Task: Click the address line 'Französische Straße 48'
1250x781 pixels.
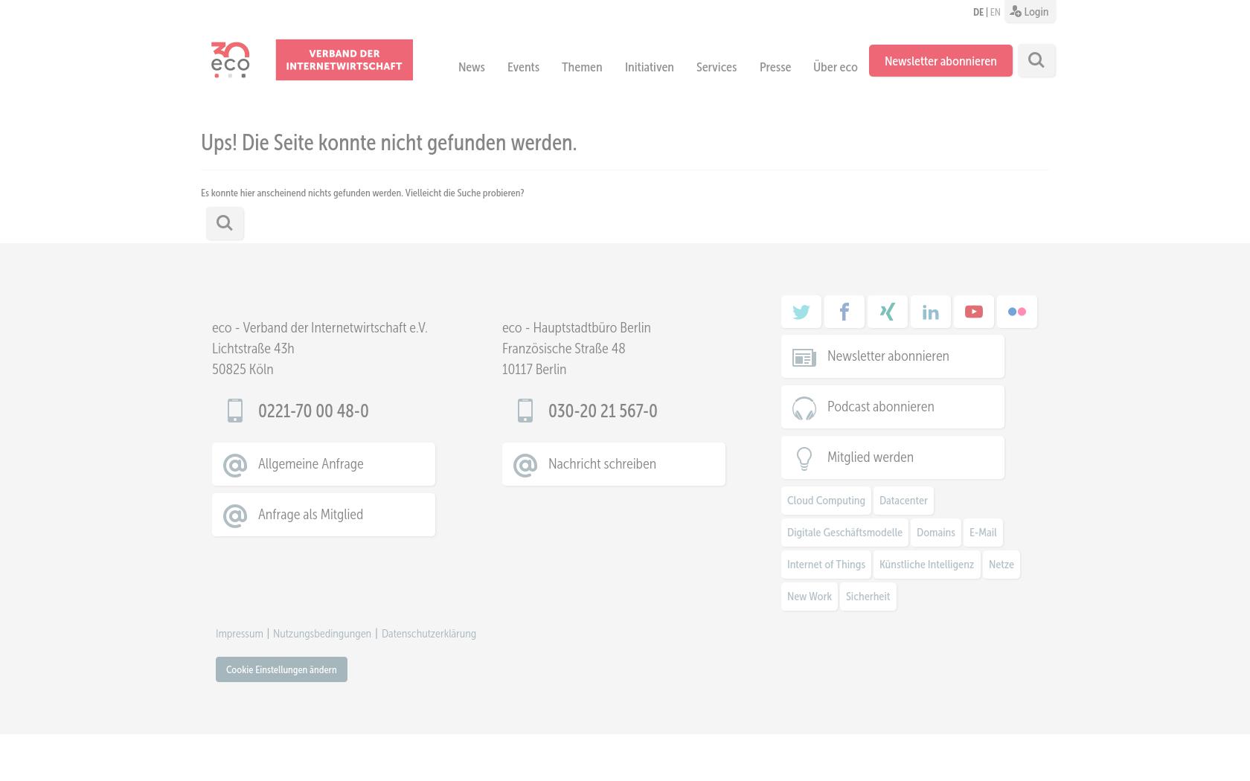Action: tap(563, 348)
